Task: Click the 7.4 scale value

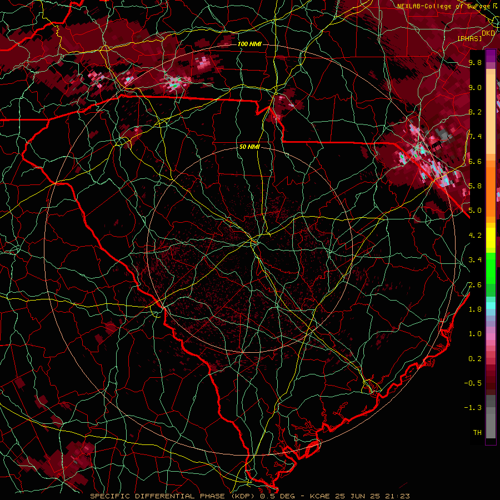Action: 475,137
